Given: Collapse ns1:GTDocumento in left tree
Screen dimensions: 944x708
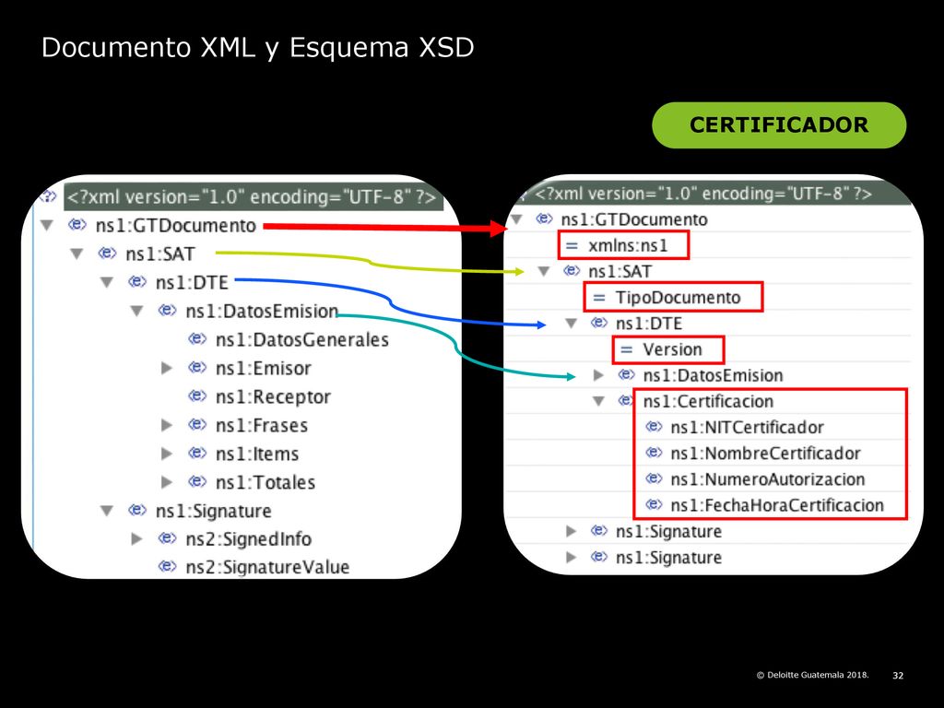Looking at the screenshot, I should point(47,226).
